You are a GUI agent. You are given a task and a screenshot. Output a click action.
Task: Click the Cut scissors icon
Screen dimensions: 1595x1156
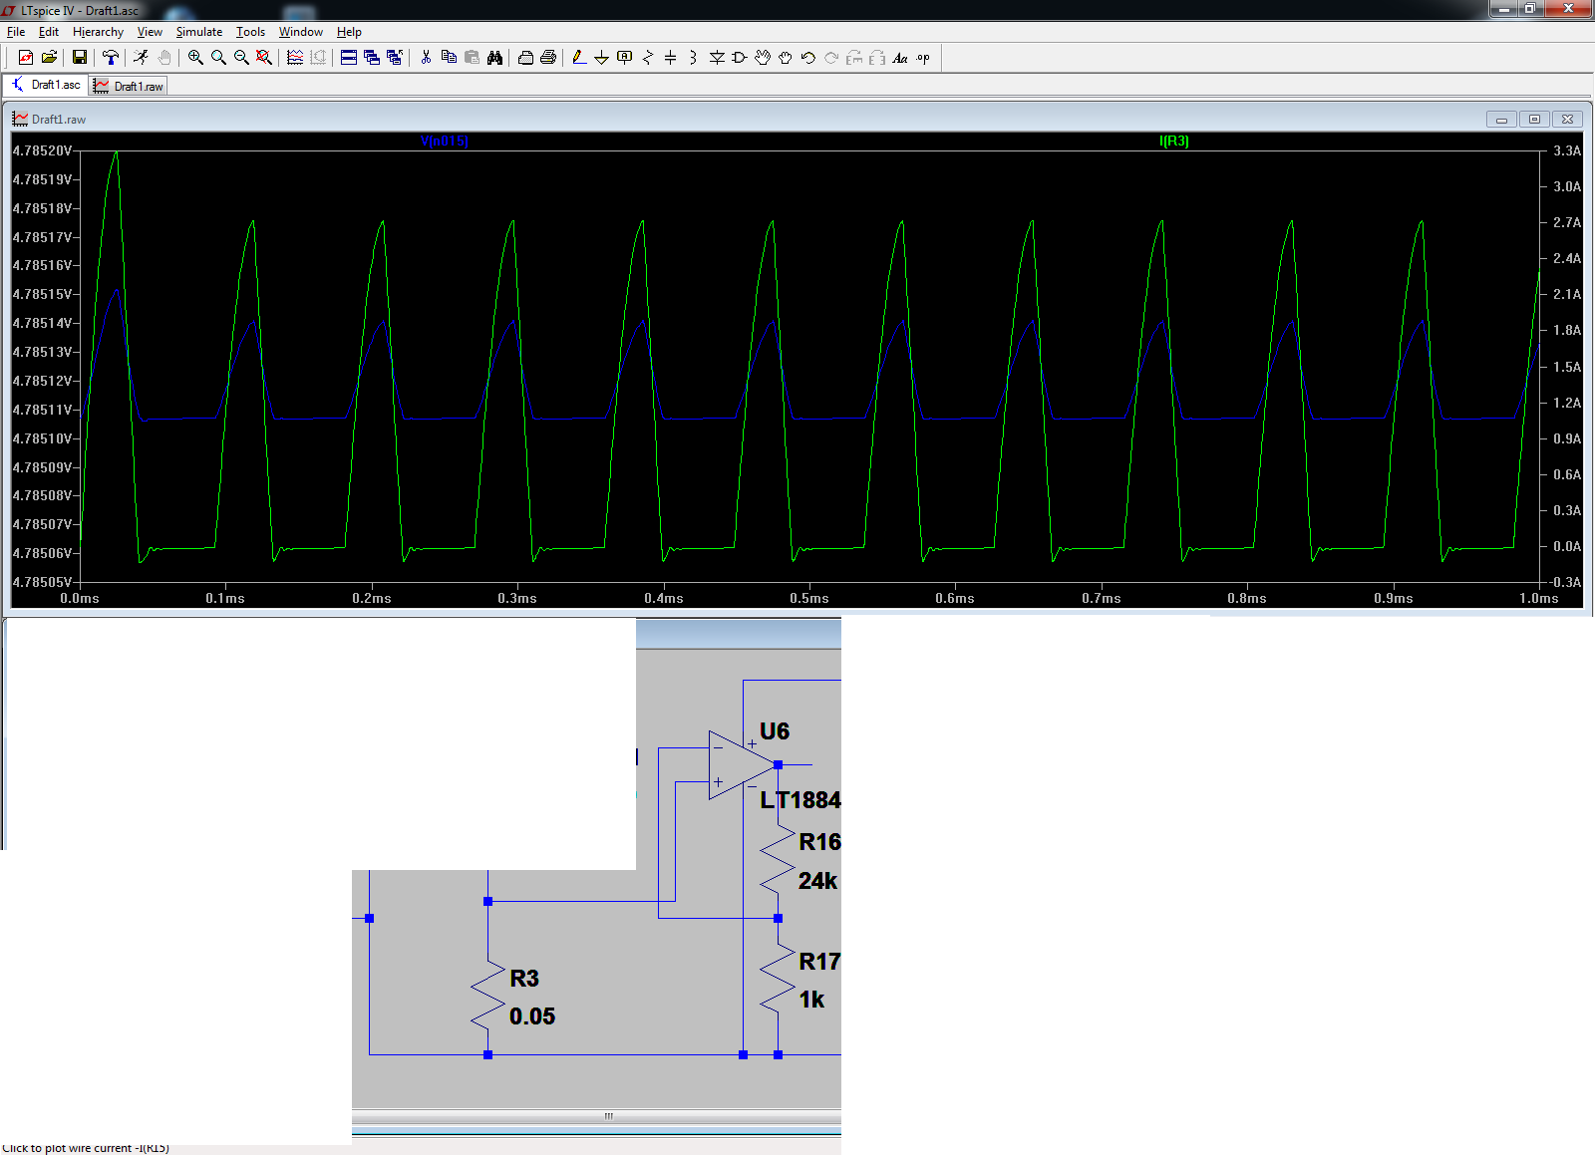[426, 58]
